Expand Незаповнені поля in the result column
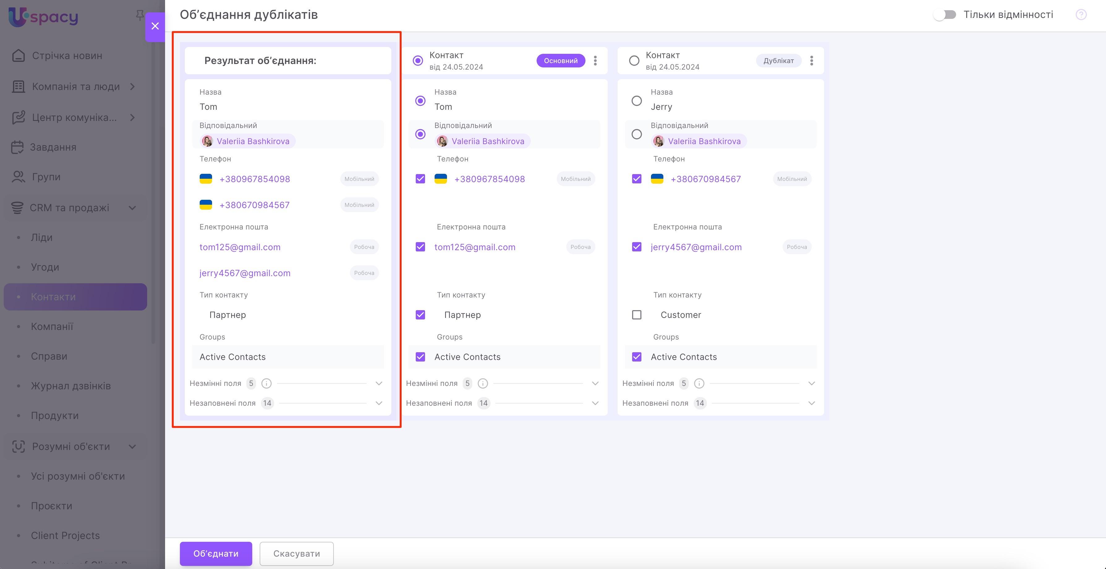Image resolution: width=1106 pixels, height=569 pixels. 379,403
